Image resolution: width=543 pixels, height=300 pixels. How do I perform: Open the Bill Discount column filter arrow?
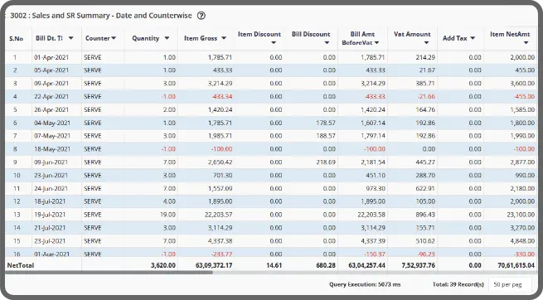327,43
